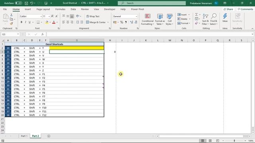Click the Format Painter brush icon
Screen dimensions: 255x143
[x=12, y=23]
